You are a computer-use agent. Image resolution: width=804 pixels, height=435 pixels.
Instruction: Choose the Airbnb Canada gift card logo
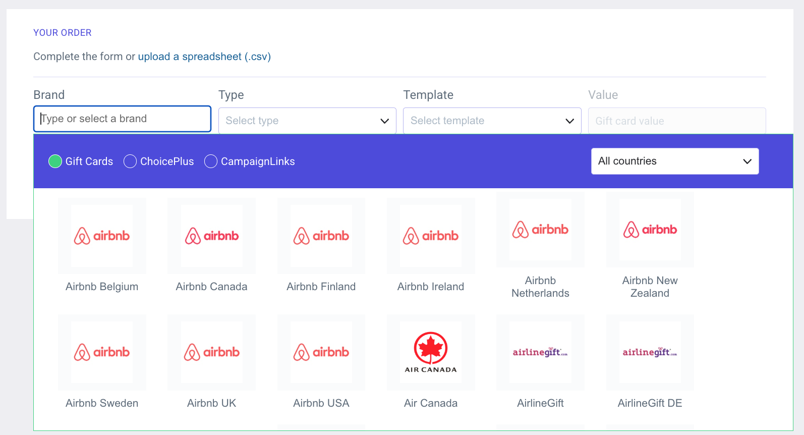[x=211, y=236]
